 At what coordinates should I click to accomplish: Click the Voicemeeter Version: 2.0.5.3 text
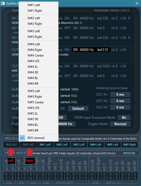[112, 10]
